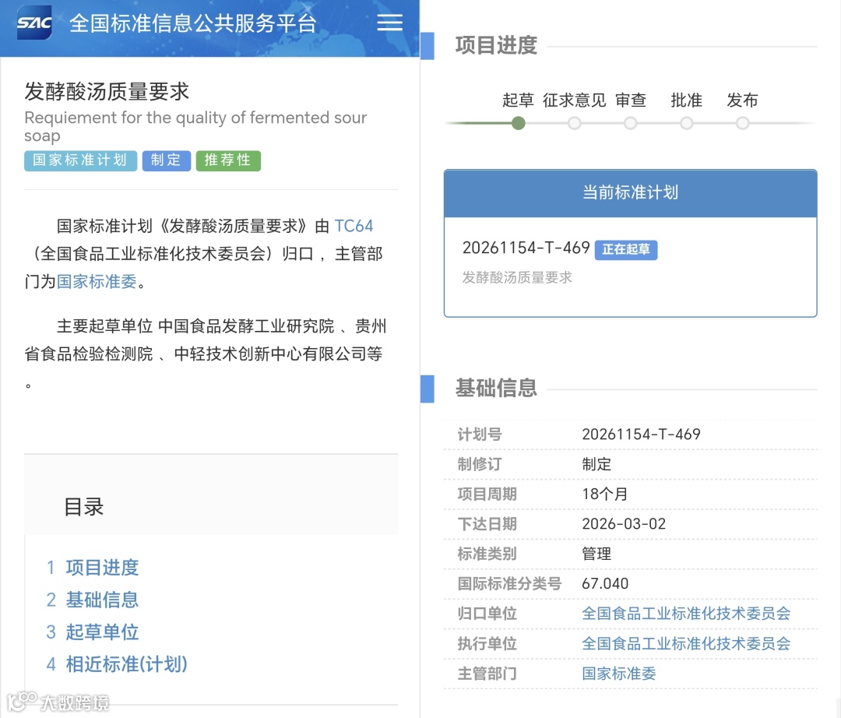
Task: Click the SAC logo icon
Action: pyautogui.click(x=33, y=24)
